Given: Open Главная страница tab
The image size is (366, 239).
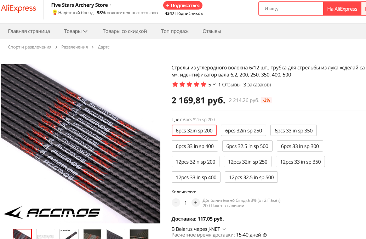Looking at the screenshot, I should pos(29,31).
